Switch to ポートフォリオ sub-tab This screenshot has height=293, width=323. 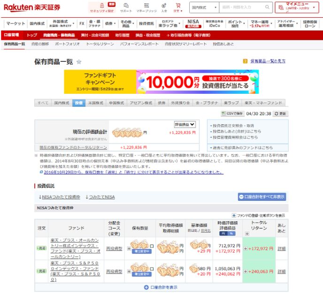(x=67, y=44)
